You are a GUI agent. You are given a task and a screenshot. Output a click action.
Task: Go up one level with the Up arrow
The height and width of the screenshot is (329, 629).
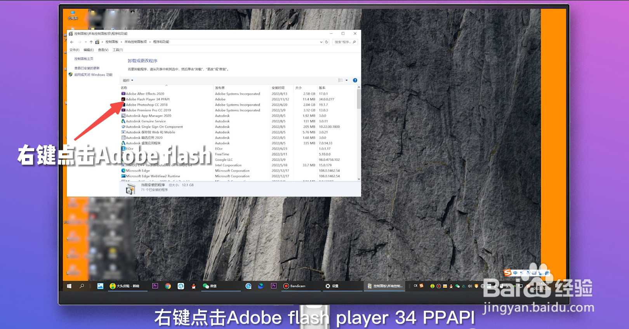tap(91, 42)
